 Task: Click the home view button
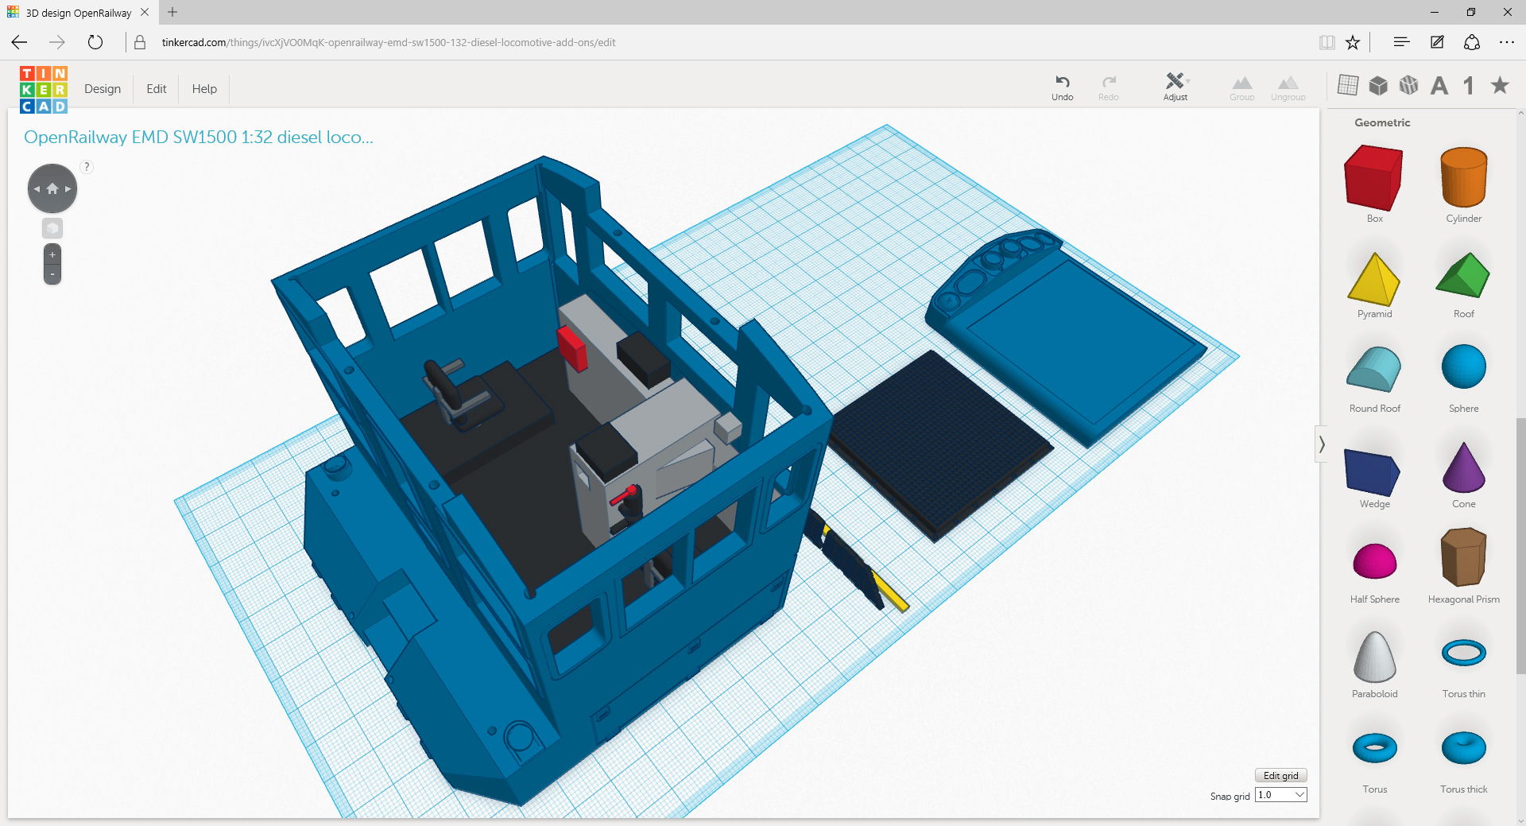pyautogui.click(x=52, y=189)
